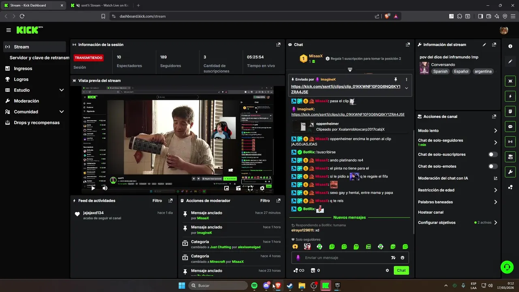Click the three-dots cluster icon in sidebar
519x292 pixels.
[510, 187]
